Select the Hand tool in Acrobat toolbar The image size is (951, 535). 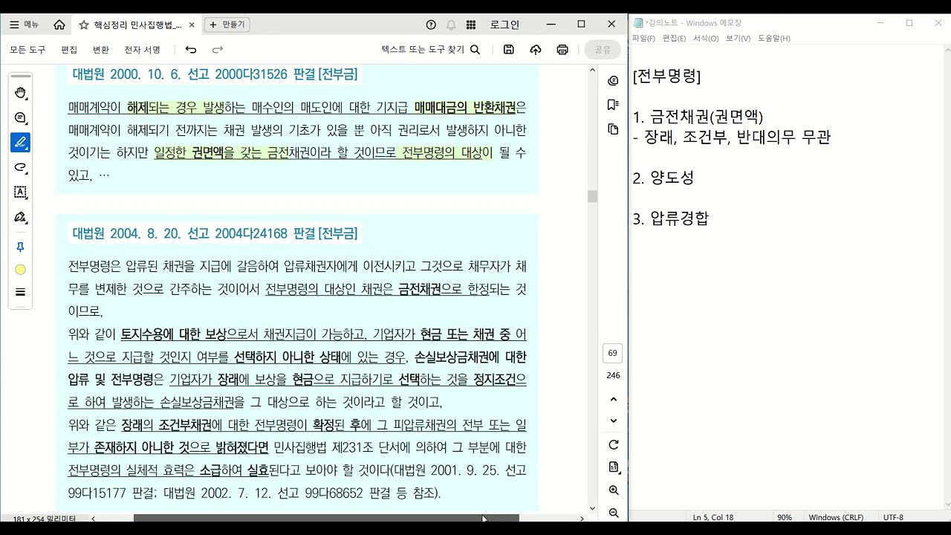pos(21,93)
